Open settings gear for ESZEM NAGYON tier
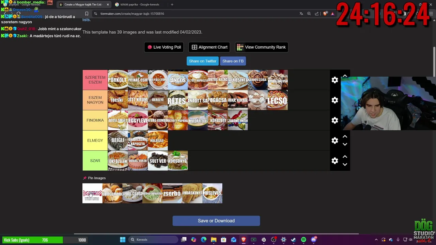 coord(335,100)
